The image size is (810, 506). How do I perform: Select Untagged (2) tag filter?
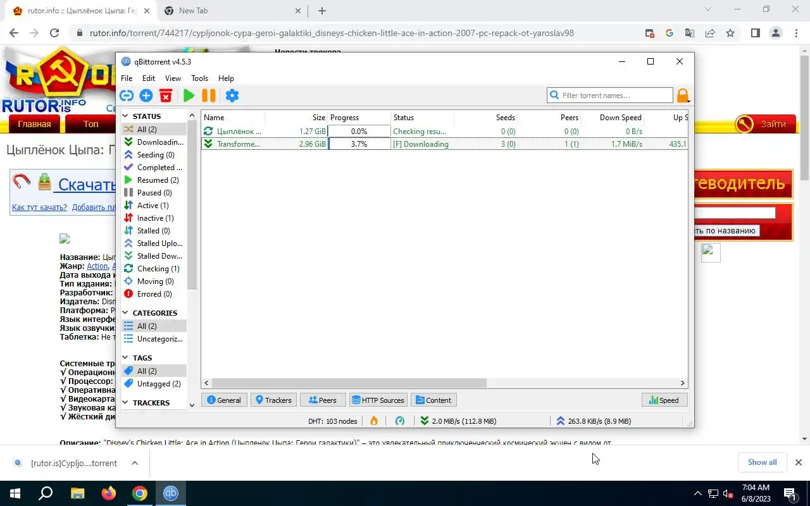pyautogui.click(x=154, y=384)
